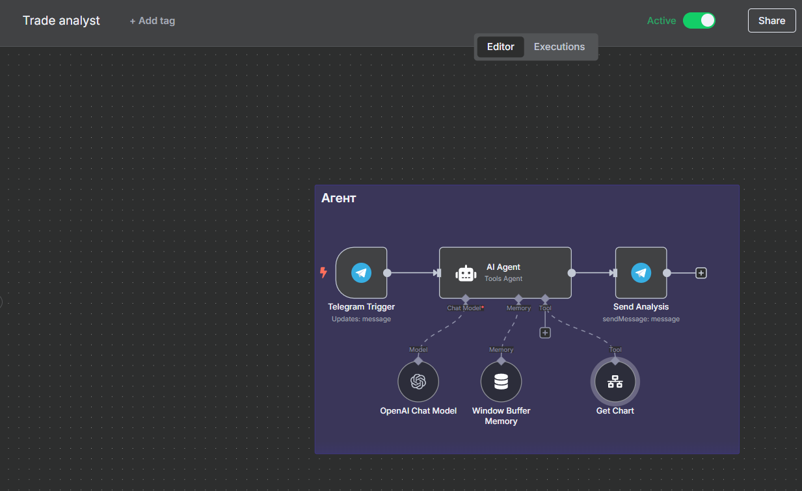Click the Tool connector on AI Agent
Screen dimensions: 802x491
point(545,299)
